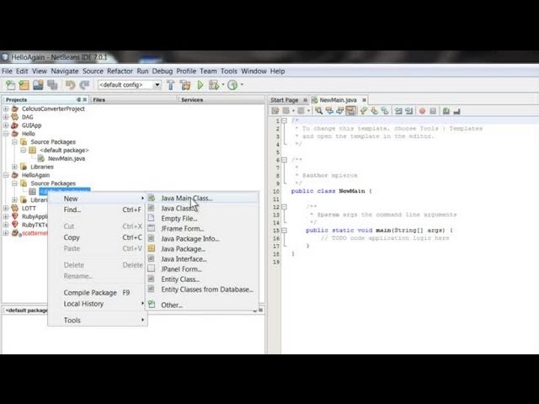Close the NewMain.java editor tab
The image size is (539, 404).
(x=364, y=100)
